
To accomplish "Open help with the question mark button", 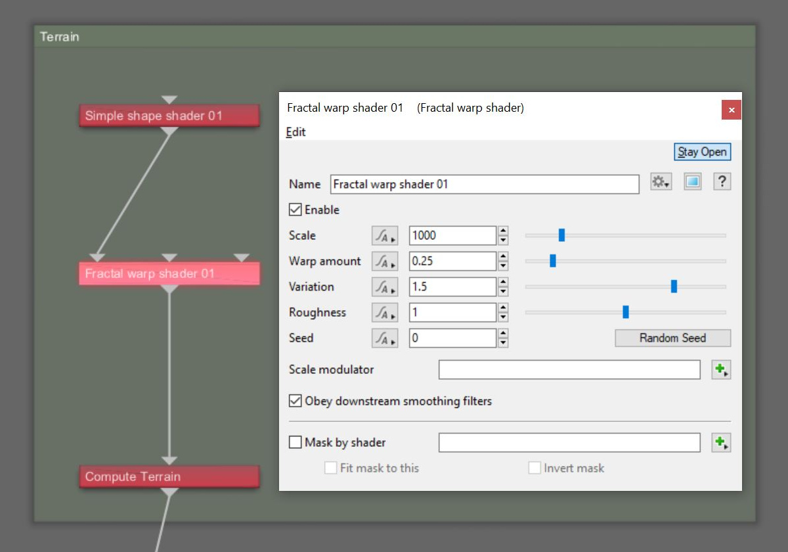I will pyautogui.click(x=722, y=182).
